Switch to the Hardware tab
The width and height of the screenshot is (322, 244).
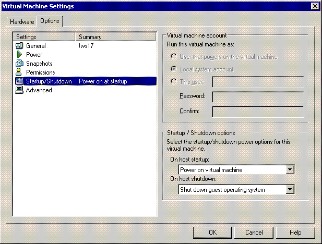[x=22, y=22]
